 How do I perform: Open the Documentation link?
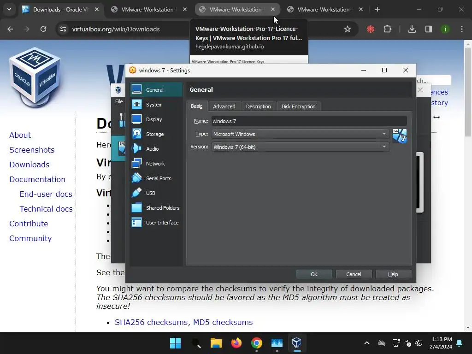point(37,179)
